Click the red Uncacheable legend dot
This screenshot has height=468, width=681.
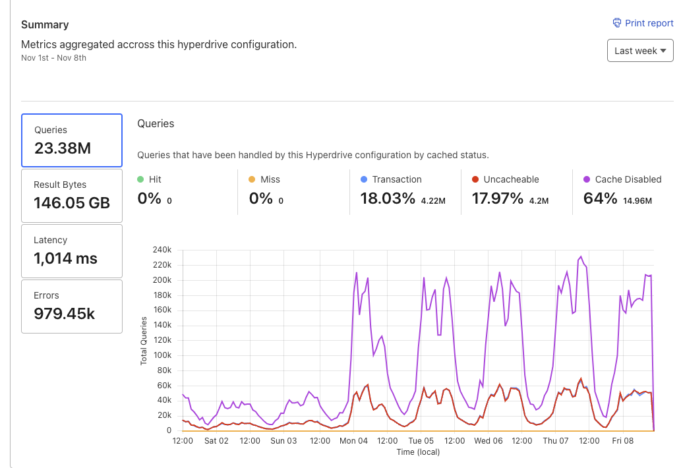475,179
